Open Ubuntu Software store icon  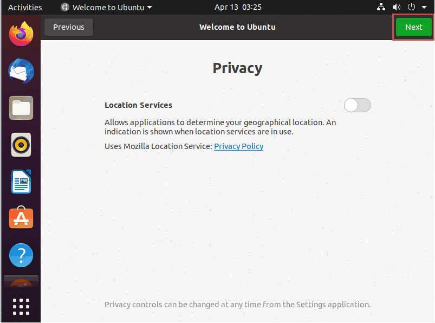[21, 217]
